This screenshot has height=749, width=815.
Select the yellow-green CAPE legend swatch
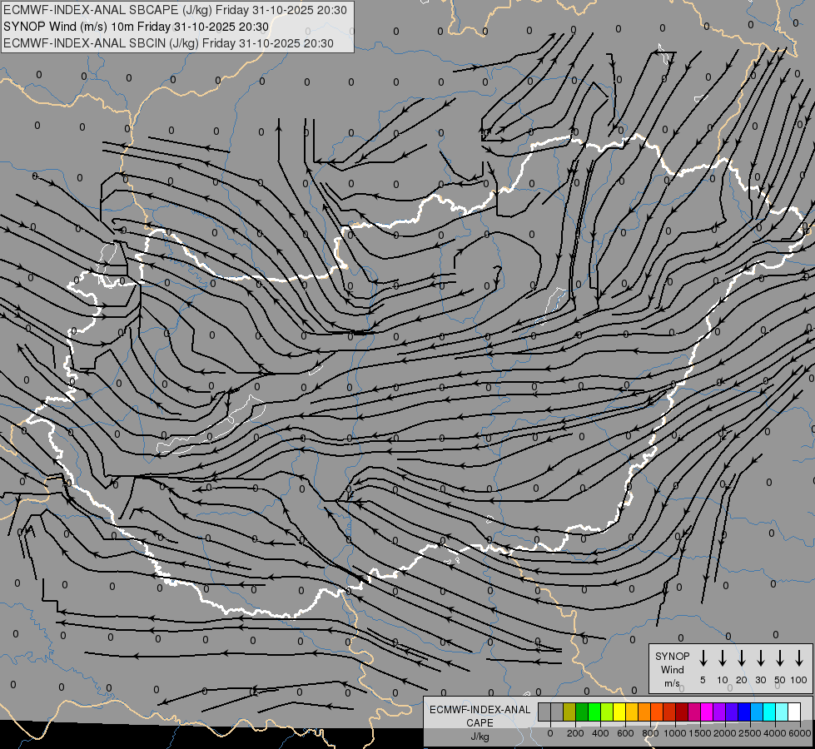point(607,712)
